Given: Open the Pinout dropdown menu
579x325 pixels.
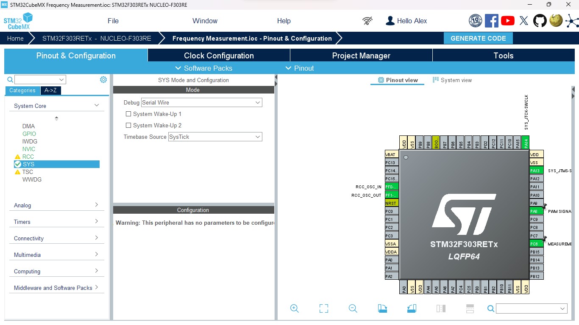Looking at the screenshot, I should click(300, 68).
